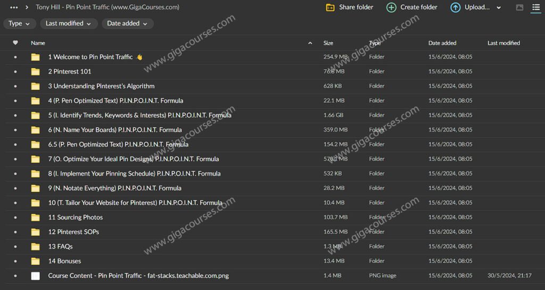Click folder icon for 14 Bonuses
Viewport: 545px width, 290px height.
(36, 261)
